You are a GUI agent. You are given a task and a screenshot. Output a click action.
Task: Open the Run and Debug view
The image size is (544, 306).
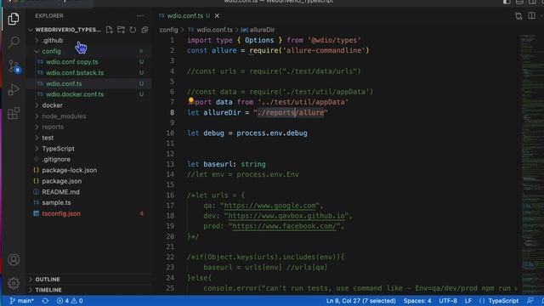click(x=14, y=89)
